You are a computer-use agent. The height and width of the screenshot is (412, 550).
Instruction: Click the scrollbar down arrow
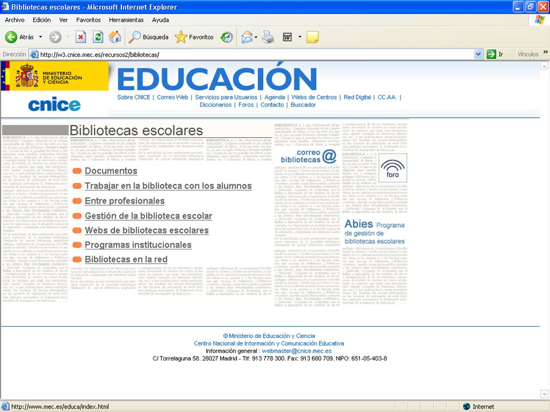544,394
